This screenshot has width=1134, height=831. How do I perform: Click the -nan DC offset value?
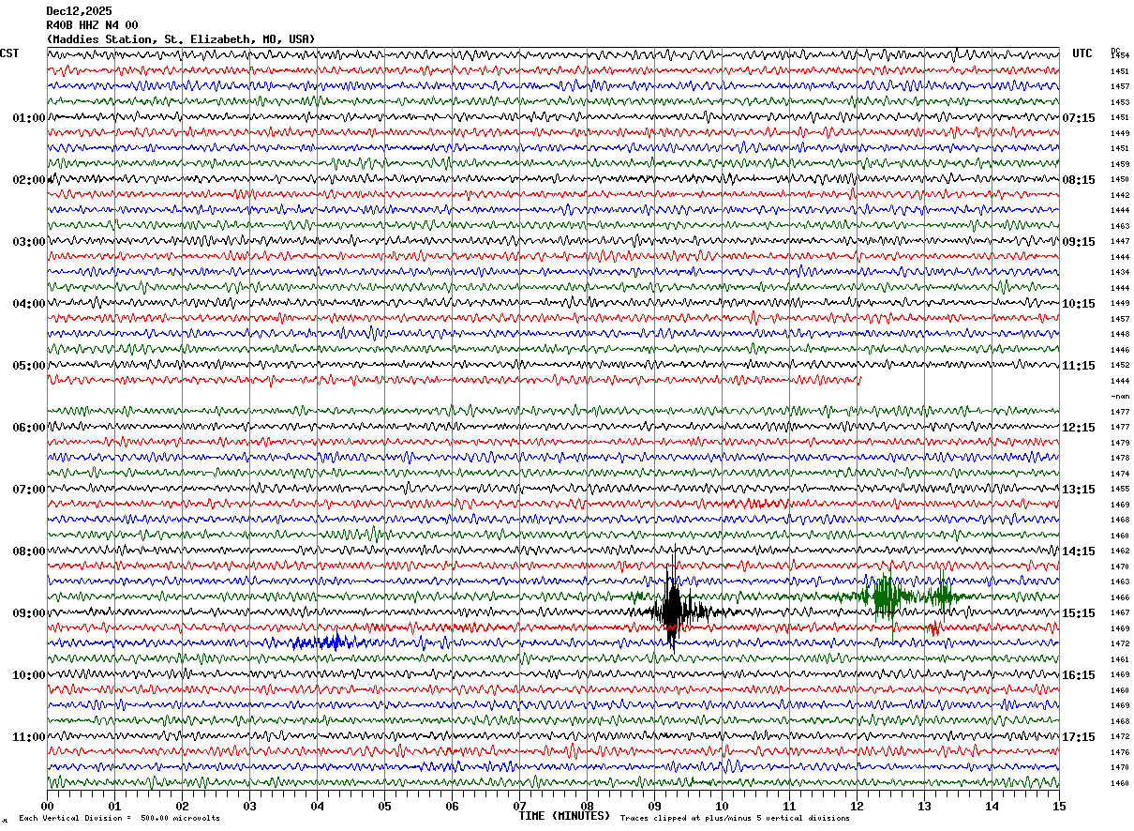coord(1120,397)
